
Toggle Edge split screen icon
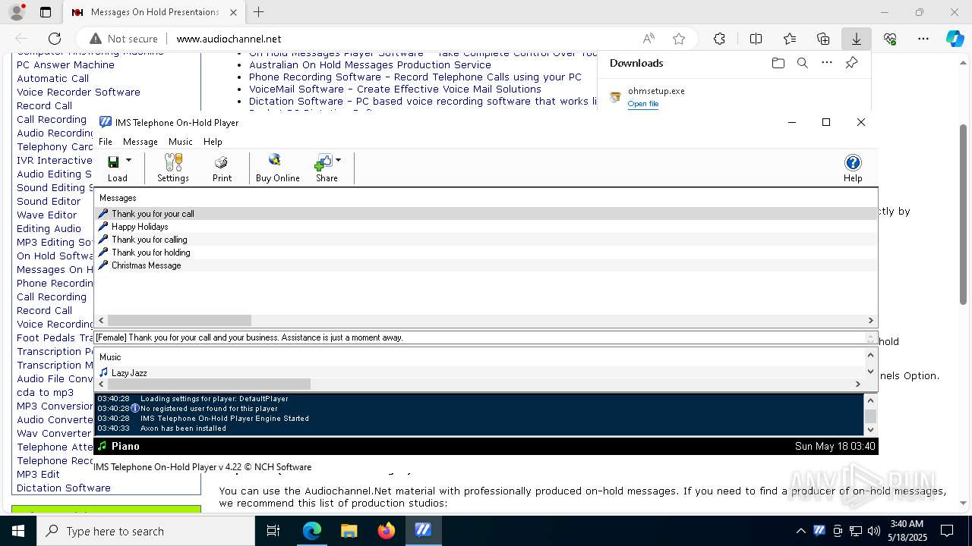(x=756, y=39)
